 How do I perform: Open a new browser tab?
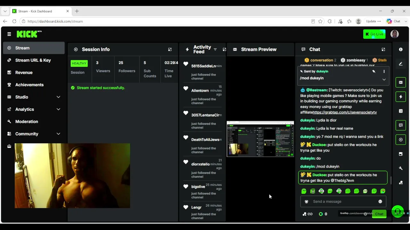coord(77,11)
